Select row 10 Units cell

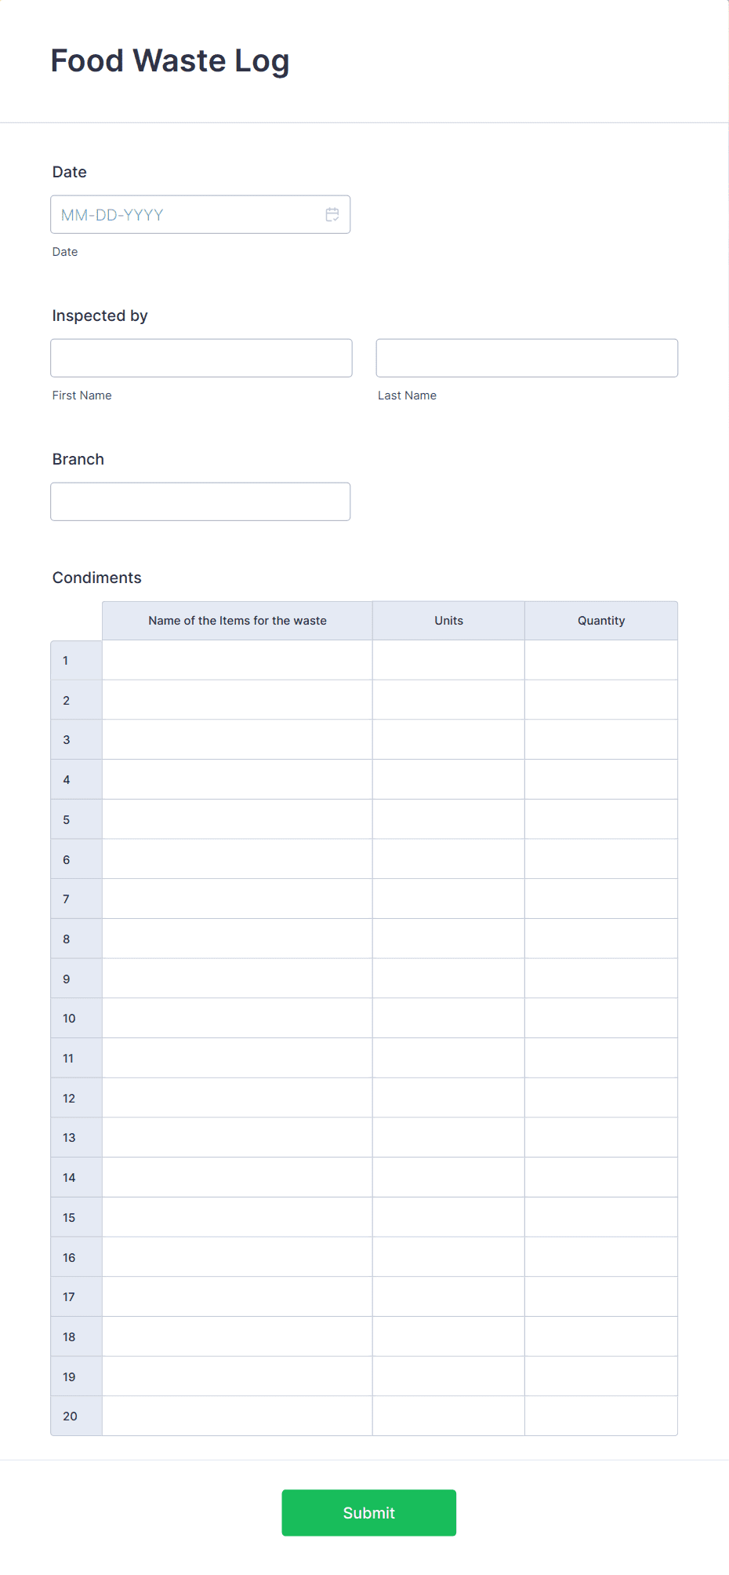click(x=448, y=1018)
